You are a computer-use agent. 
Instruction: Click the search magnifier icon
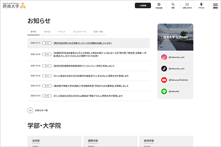tap(173, 5)
